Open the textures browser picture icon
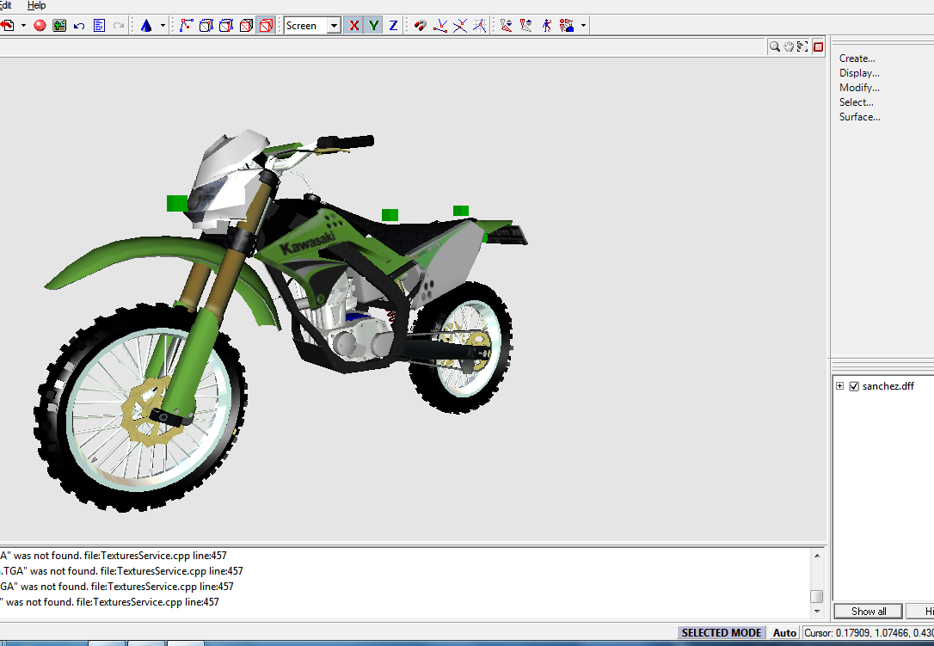The image size is (934, 646). pyautogui.click(x=59, y=26)
